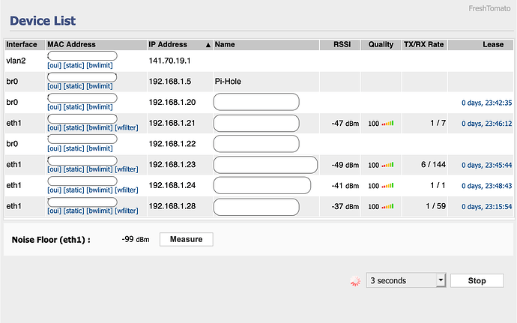Click the spinning refresh indicator icon
Image resolution: width=517 pixels, height=323 pixels.
(x=355, y=281)
